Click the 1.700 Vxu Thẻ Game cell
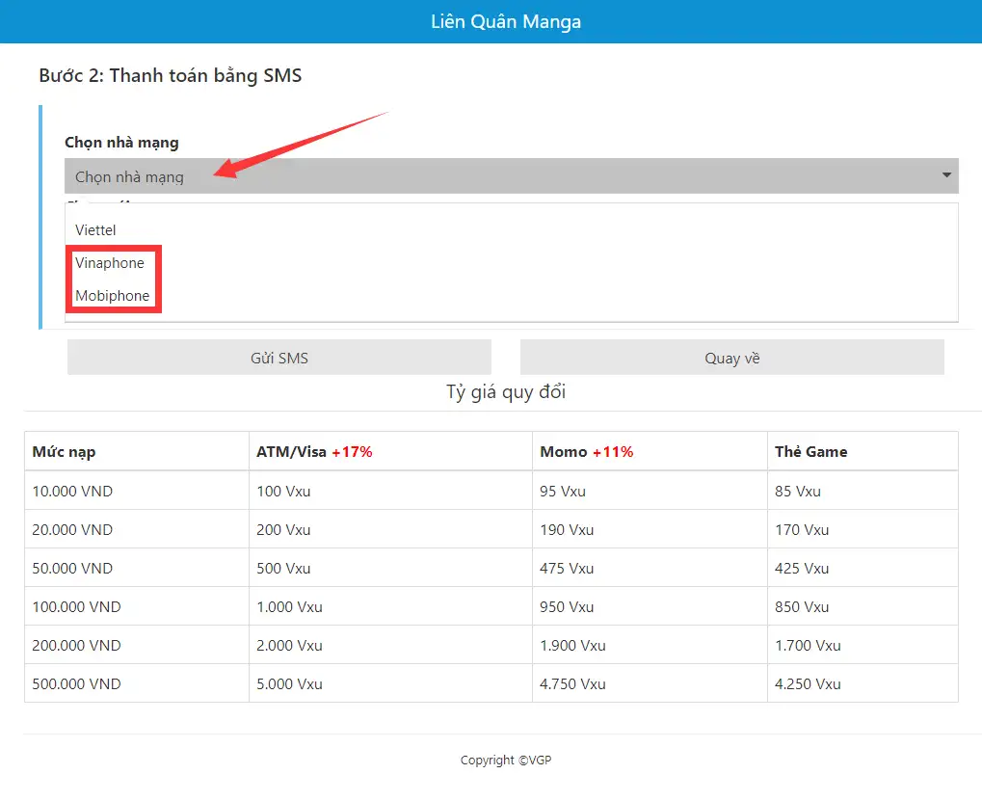 (x=863, y=645)
